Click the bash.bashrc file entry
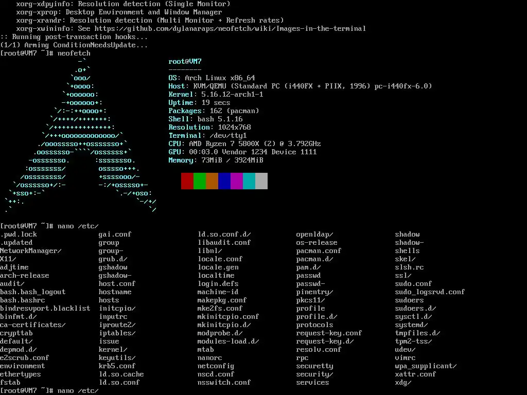 [23, 300]
